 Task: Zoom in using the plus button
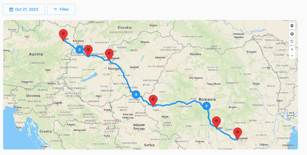292,49
